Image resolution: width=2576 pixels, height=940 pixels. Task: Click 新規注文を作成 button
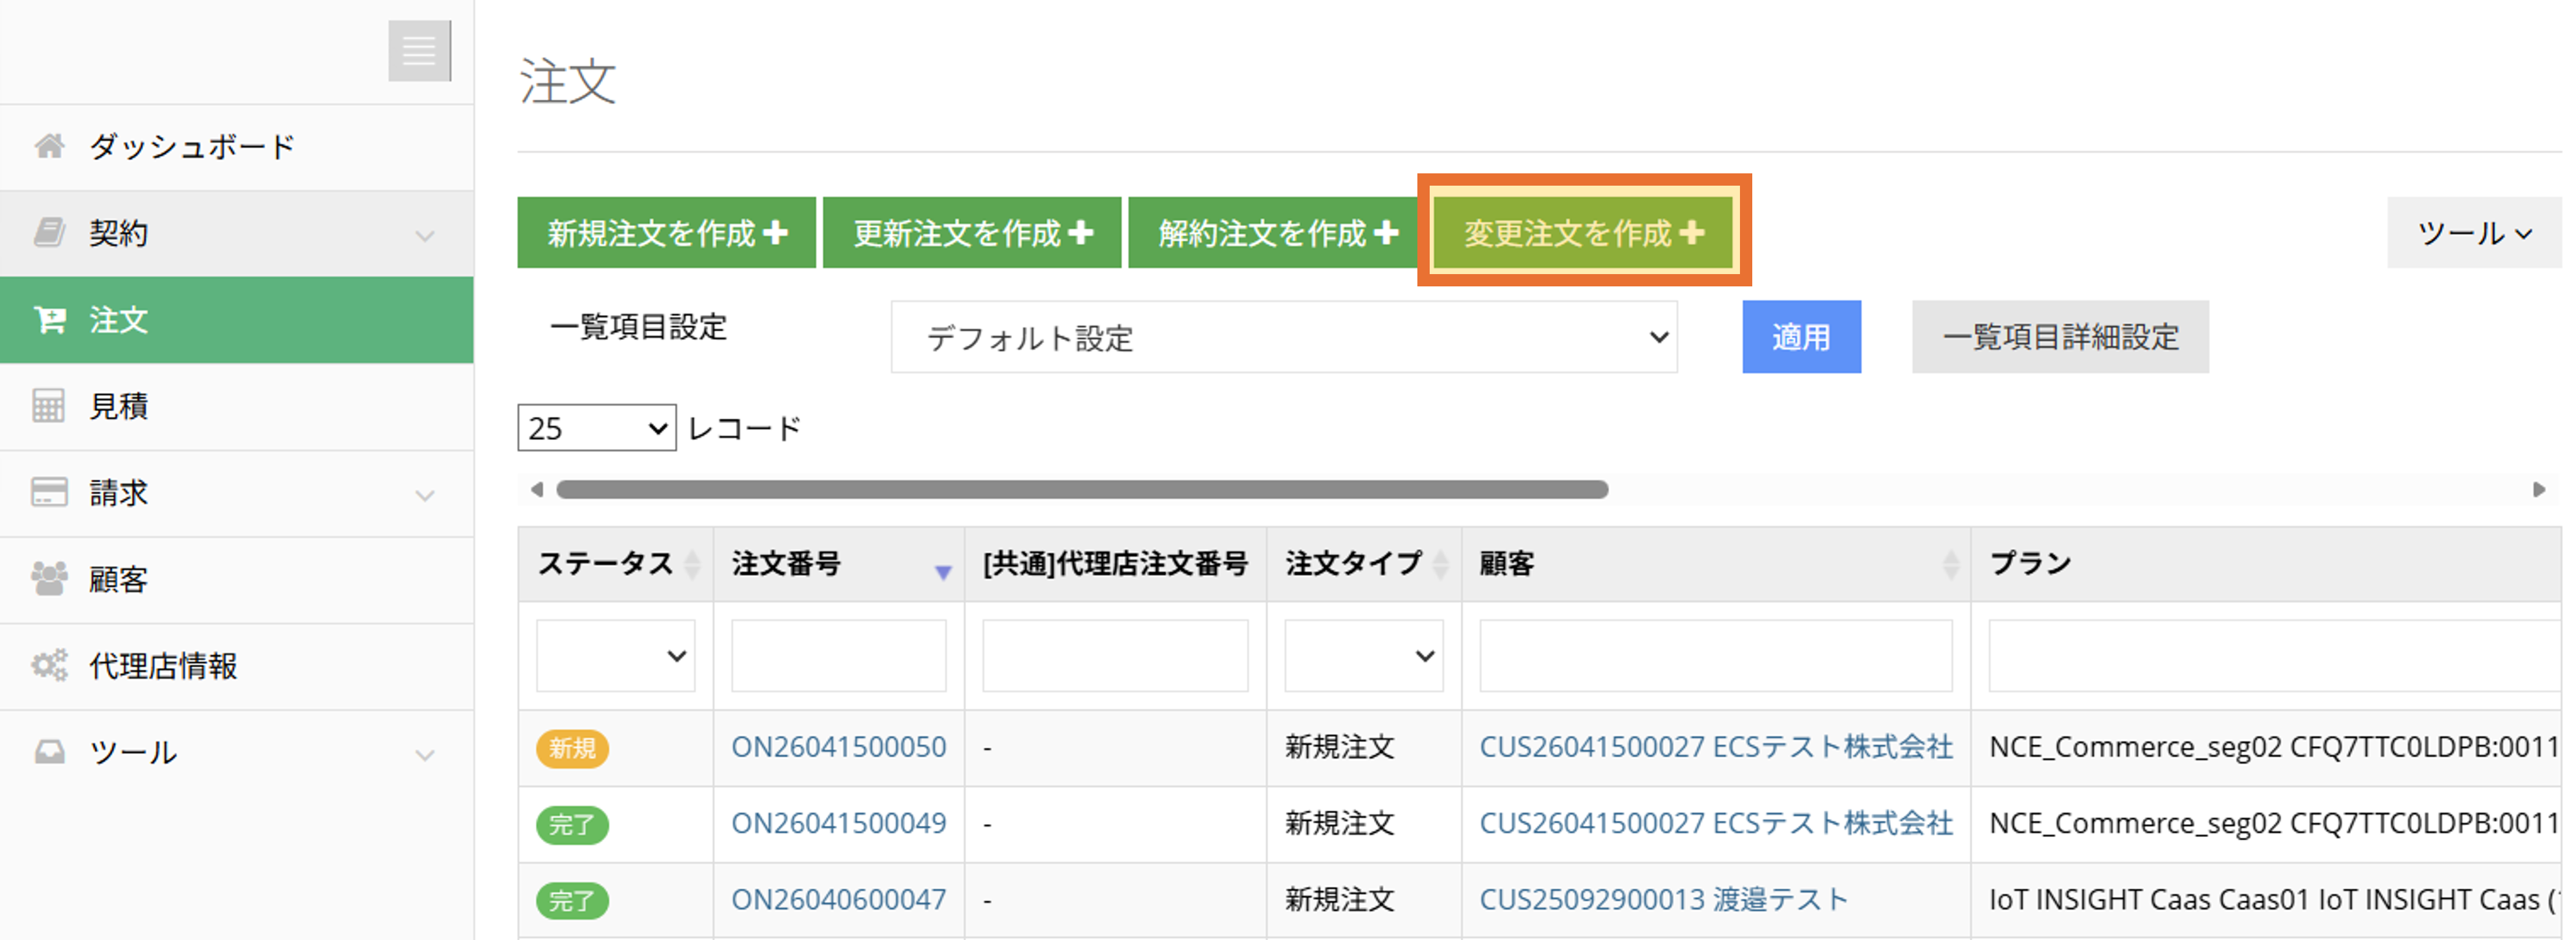pos(667,233)
